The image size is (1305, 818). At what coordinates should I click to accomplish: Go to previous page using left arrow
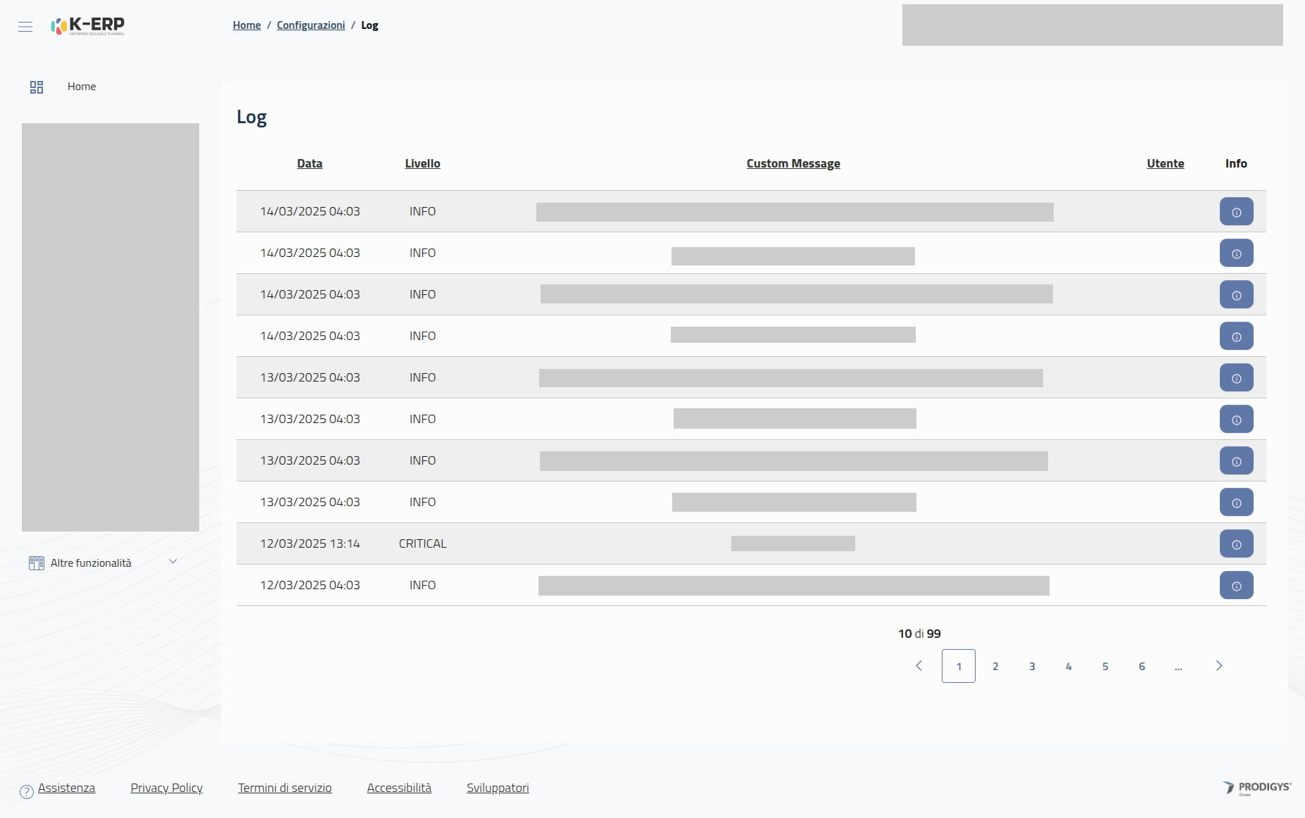pos(919,666)
